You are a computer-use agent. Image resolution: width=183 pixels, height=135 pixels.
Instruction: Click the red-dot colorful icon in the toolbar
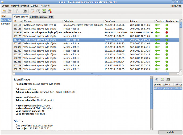coord(50,11)
